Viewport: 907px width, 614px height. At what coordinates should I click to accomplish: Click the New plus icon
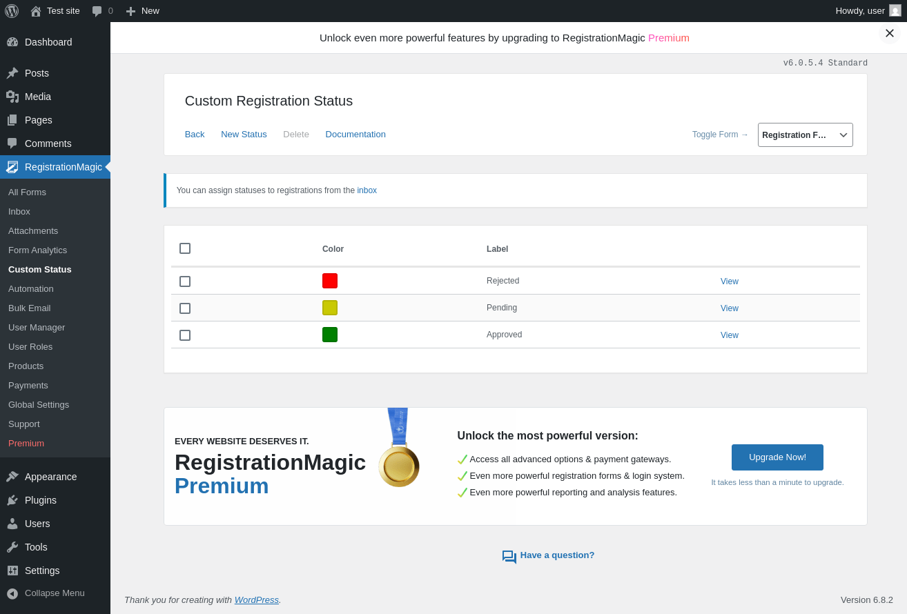(x=130, y=11)
